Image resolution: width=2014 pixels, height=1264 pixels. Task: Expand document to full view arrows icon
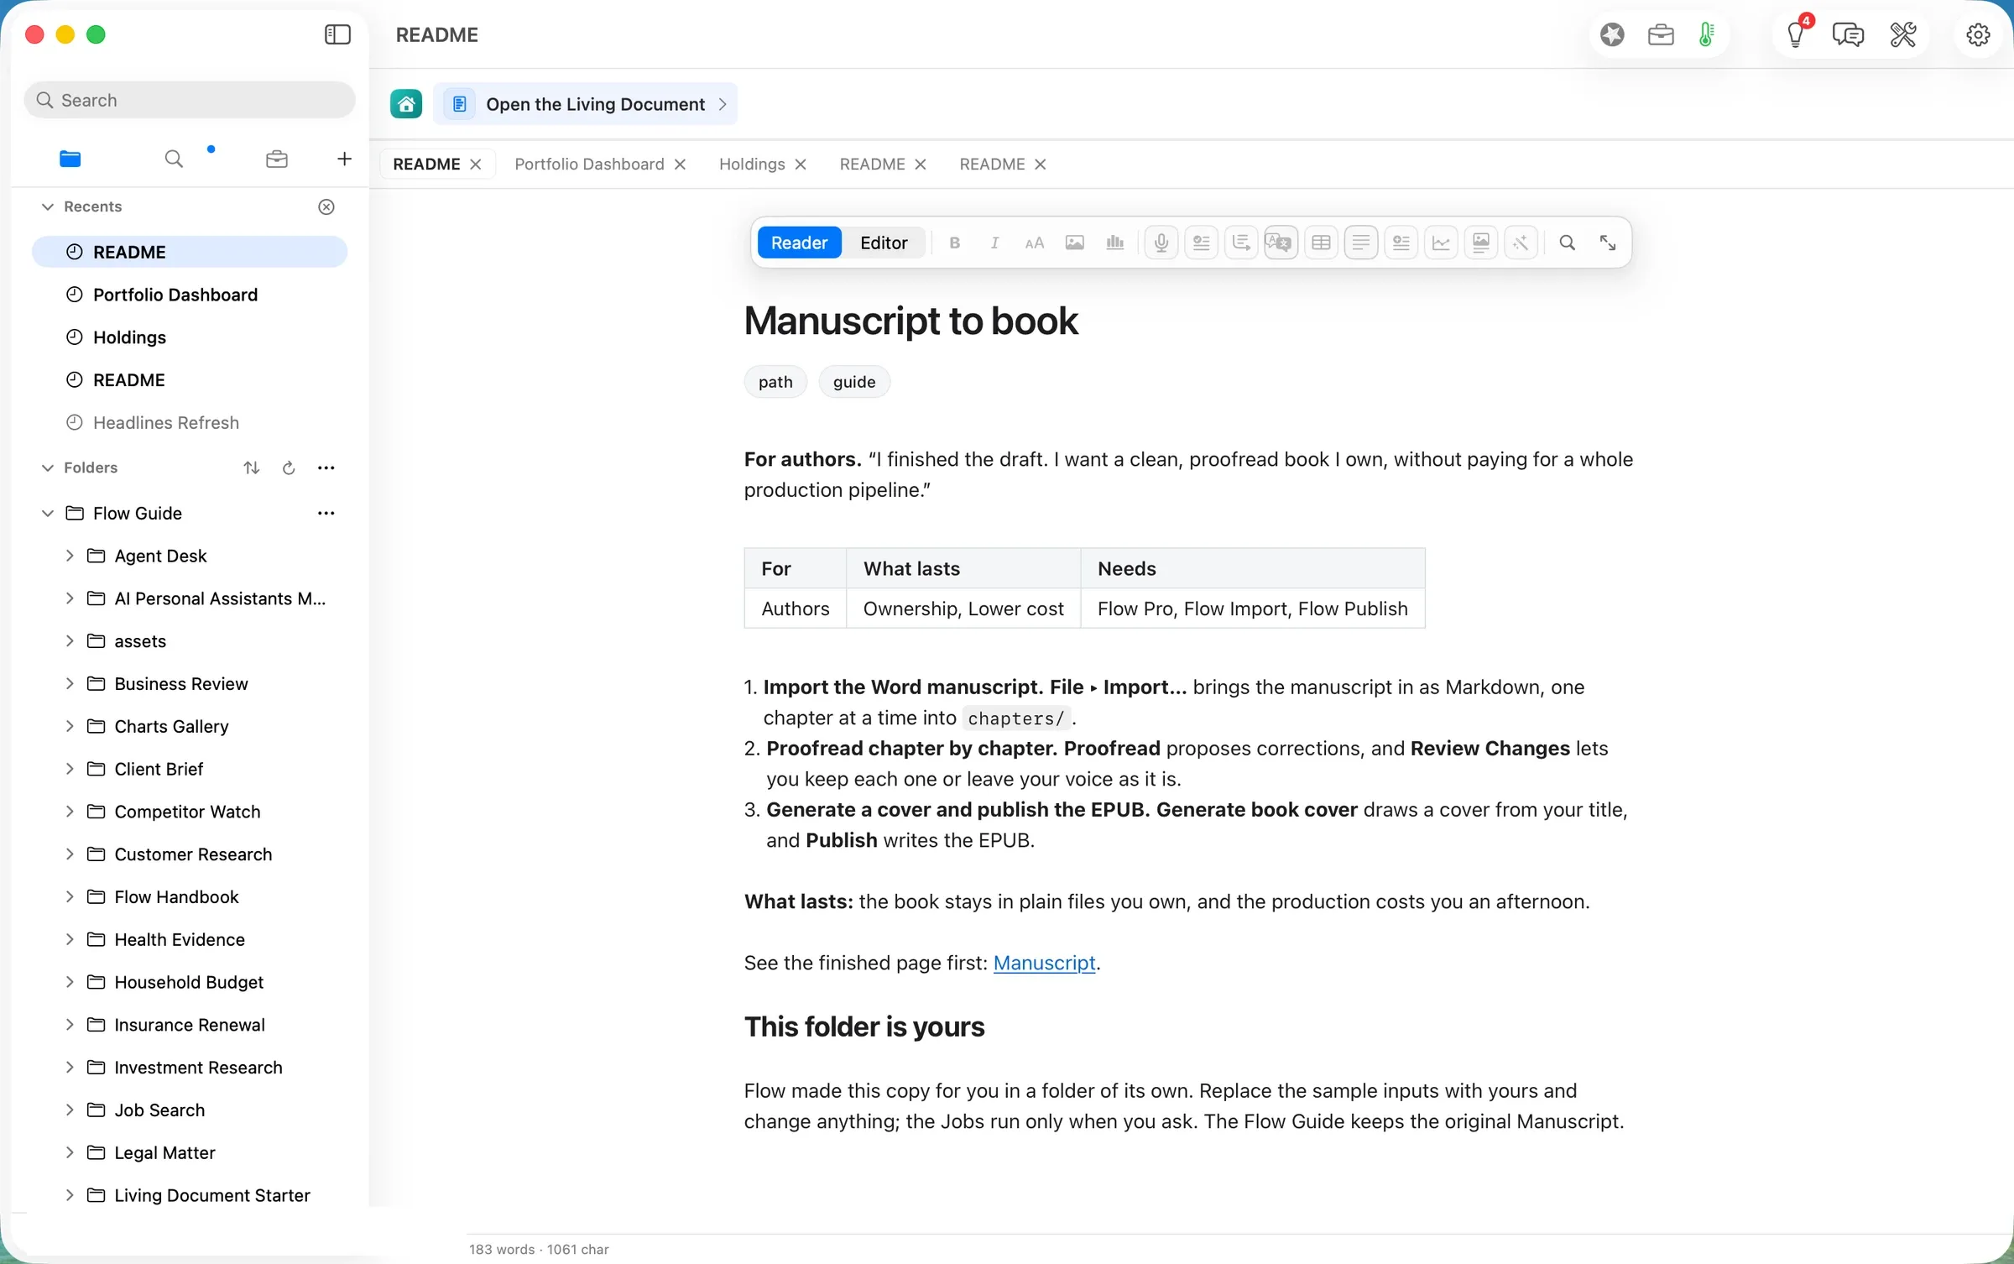(x=1607, y=243)
